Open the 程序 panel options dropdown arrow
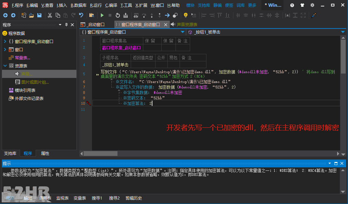 point(60,25)
